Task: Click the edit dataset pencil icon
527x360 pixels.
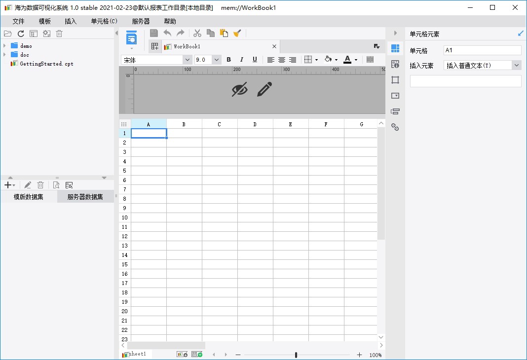Action: click(28, 185)
